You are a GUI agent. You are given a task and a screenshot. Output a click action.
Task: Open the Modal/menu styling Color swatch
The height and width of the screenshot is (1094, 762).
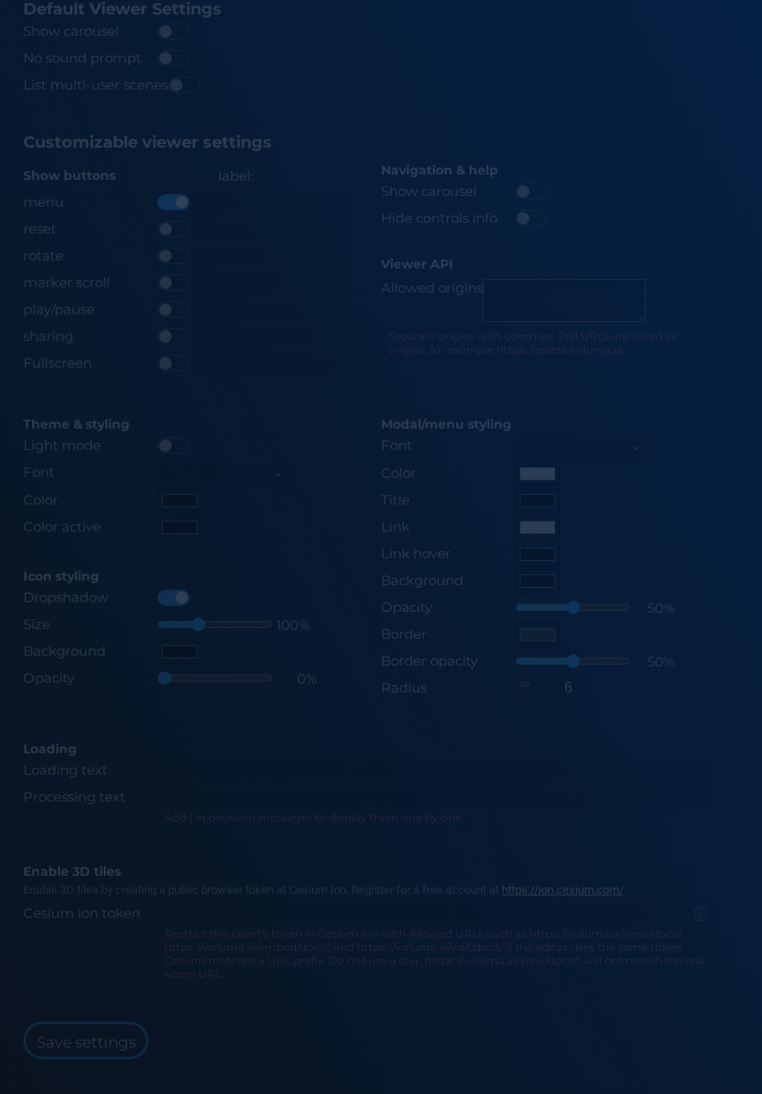(x=538, y=473)
